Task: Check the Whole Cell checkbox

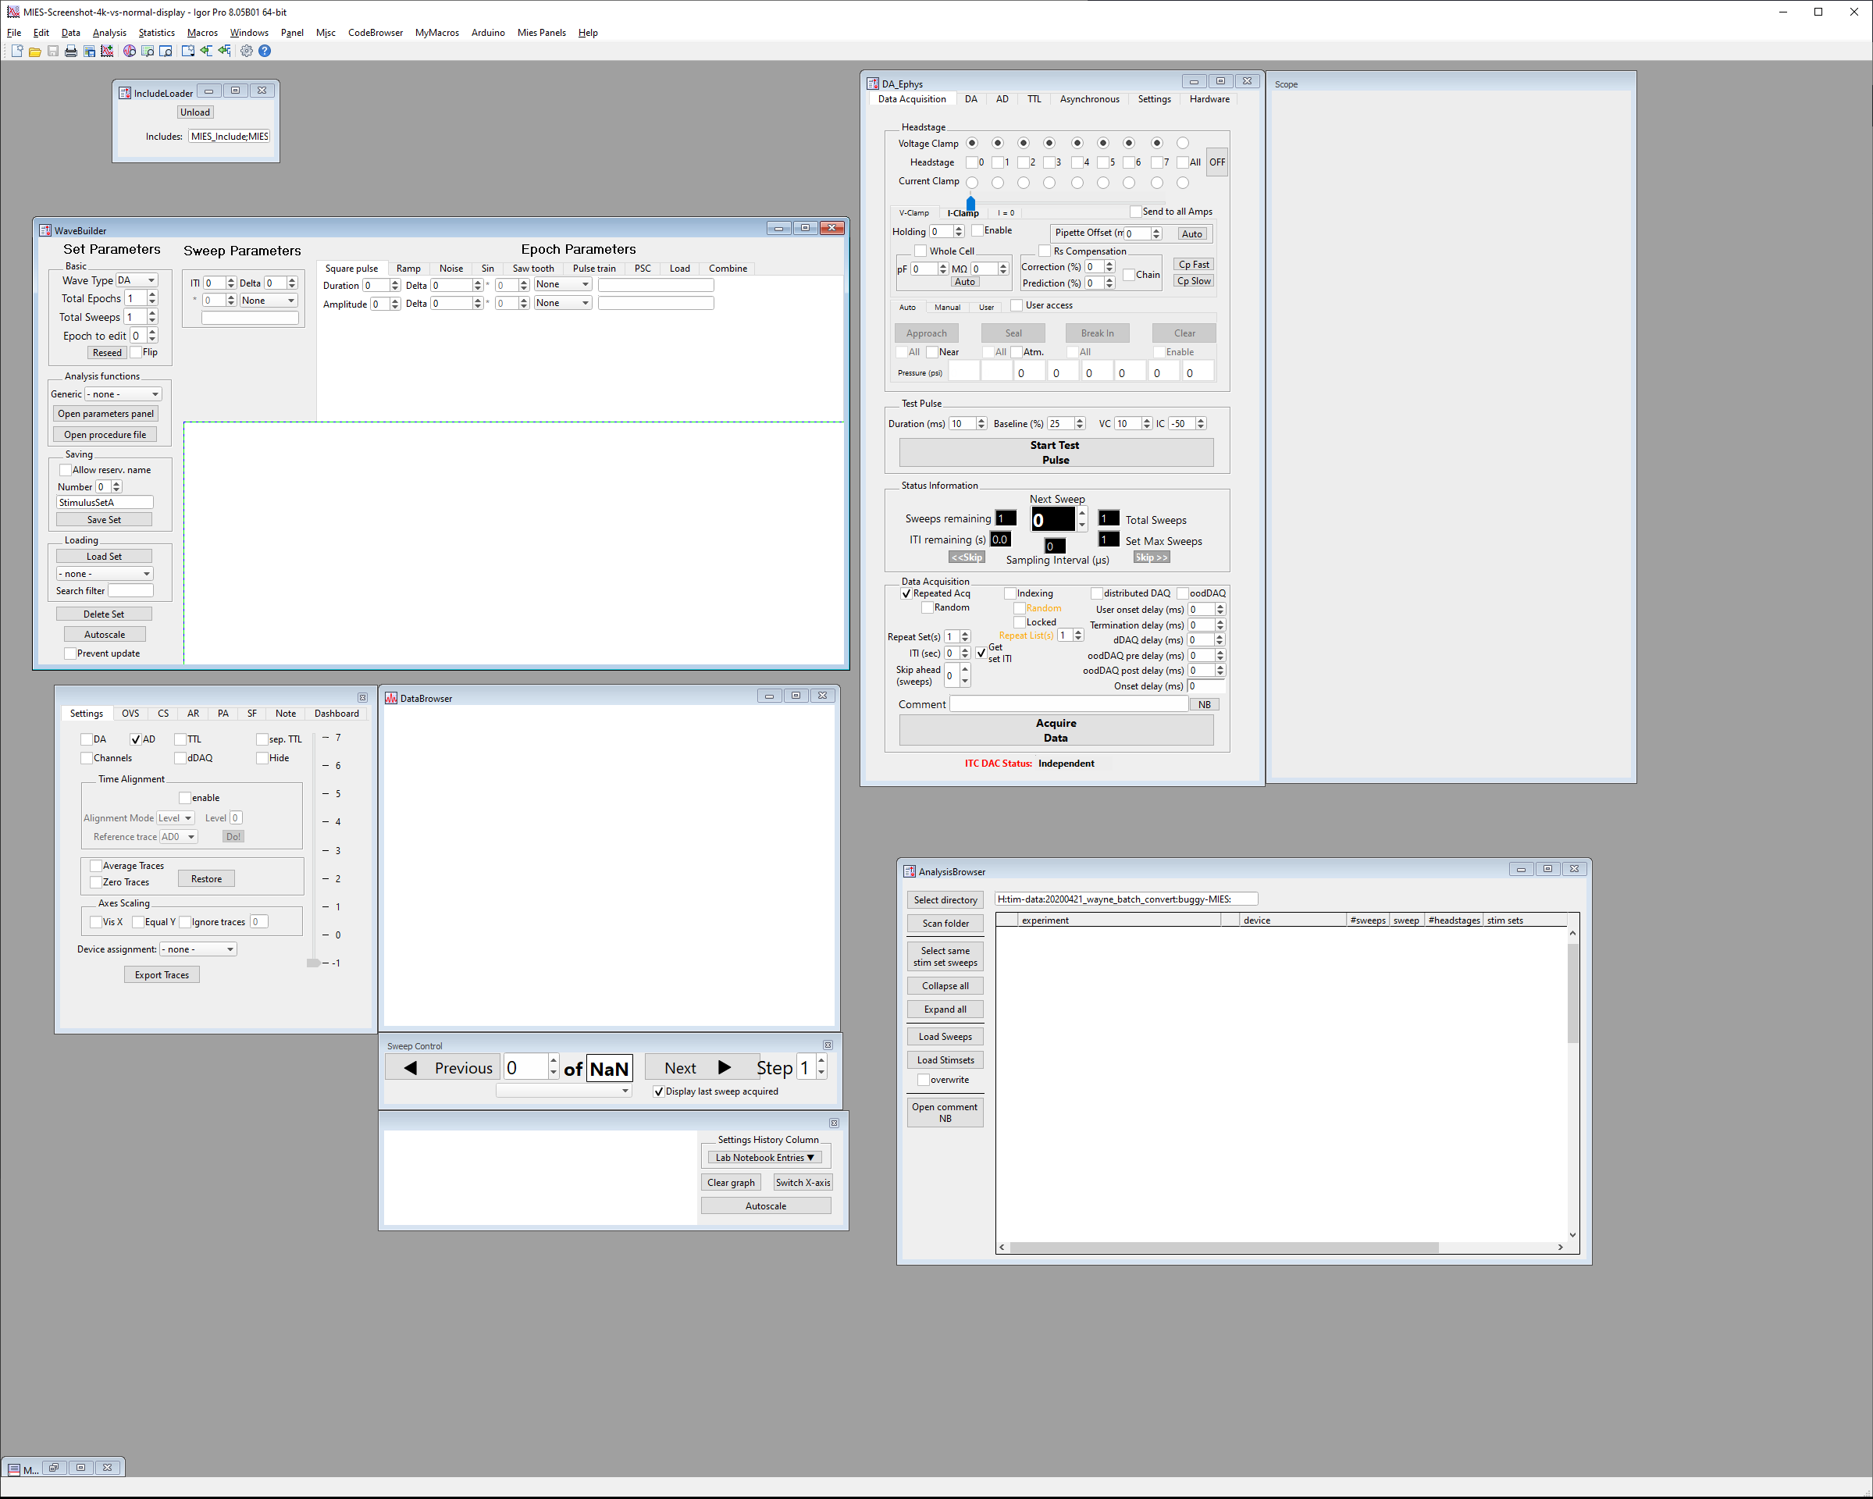Action: (x=920, y=250)
